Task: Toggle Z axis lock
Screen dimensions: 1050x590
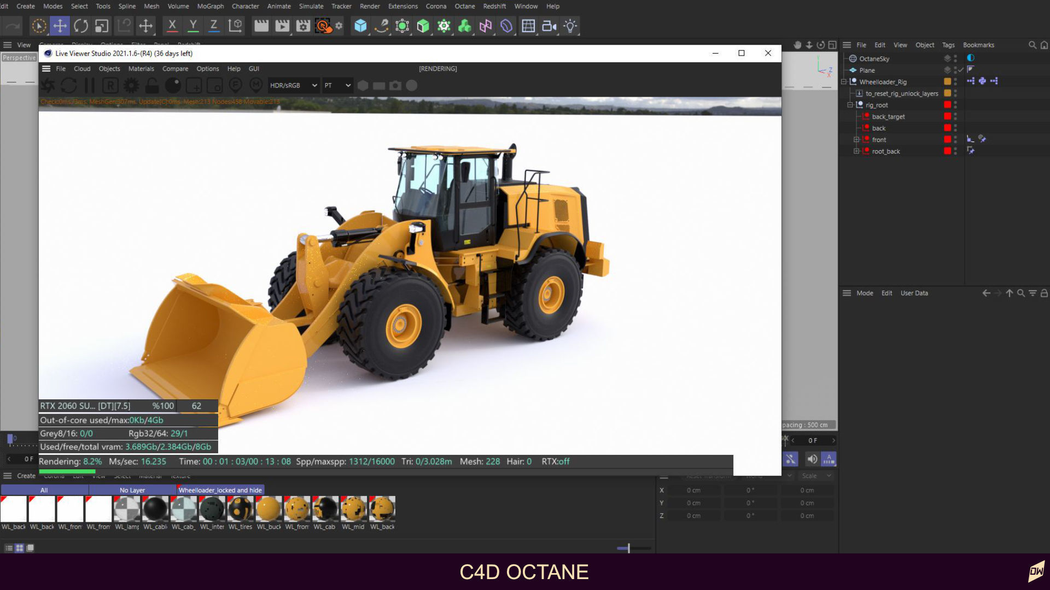Action: (x=214, y=26)
